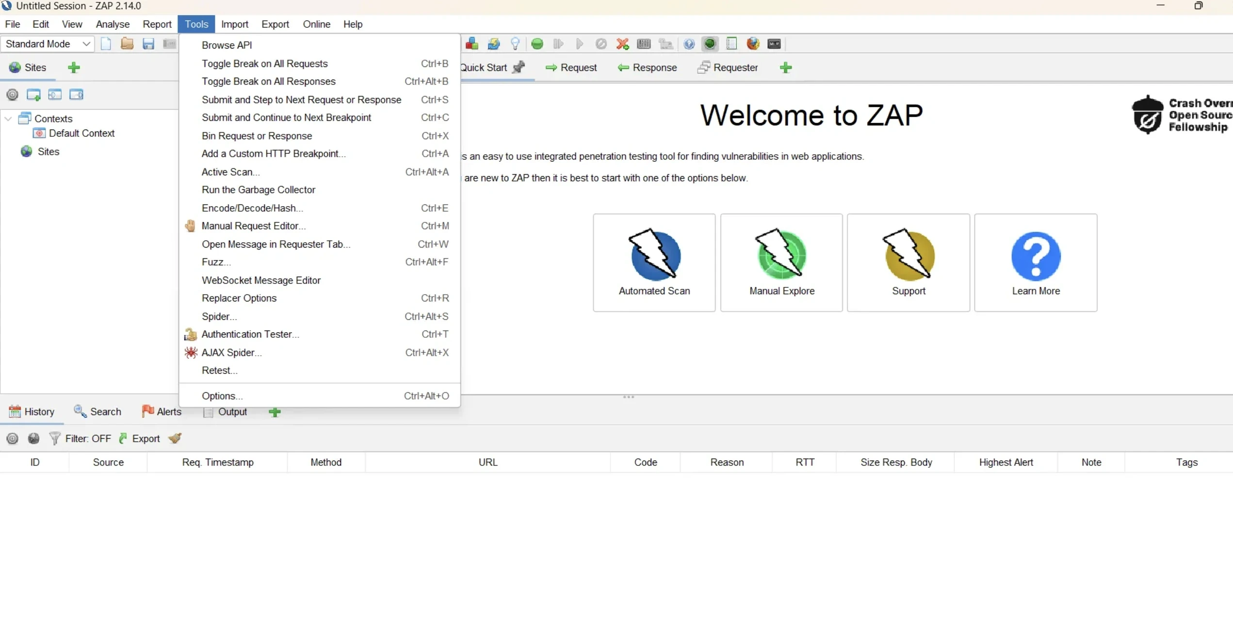Click the Spider icon in the Tools menu

coord(219,316)
